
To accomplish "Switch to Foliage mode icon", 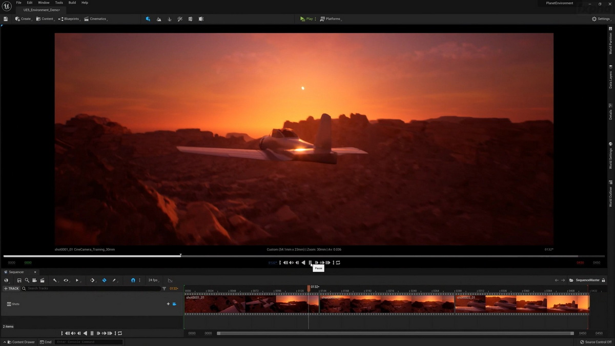I will 169,19.
